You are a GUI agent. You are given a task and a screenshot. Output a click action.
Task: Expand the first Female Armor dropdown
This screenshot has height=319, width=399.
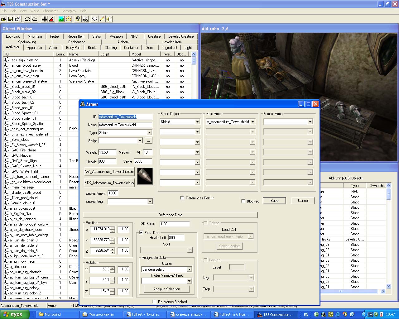point(310,122)
